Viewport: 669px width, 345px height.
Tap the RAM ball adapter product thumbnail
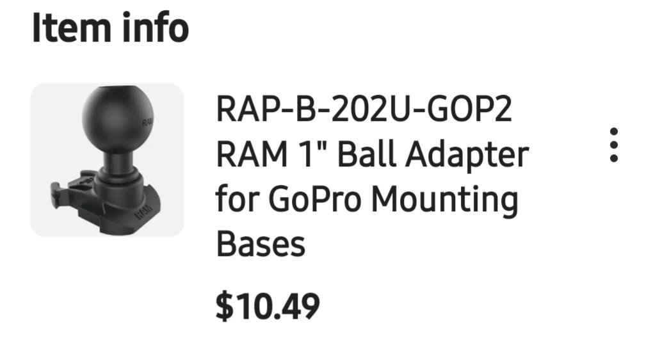[107, 160]
